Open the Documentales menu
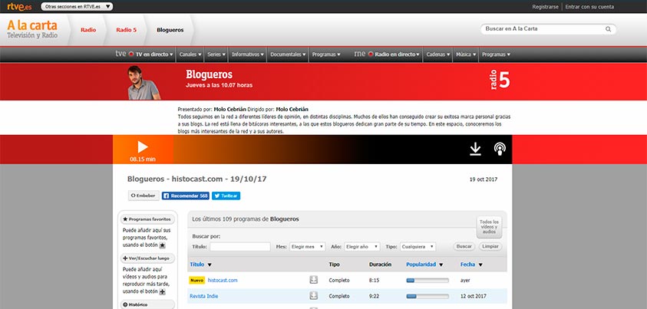 [x=289, y=54]
